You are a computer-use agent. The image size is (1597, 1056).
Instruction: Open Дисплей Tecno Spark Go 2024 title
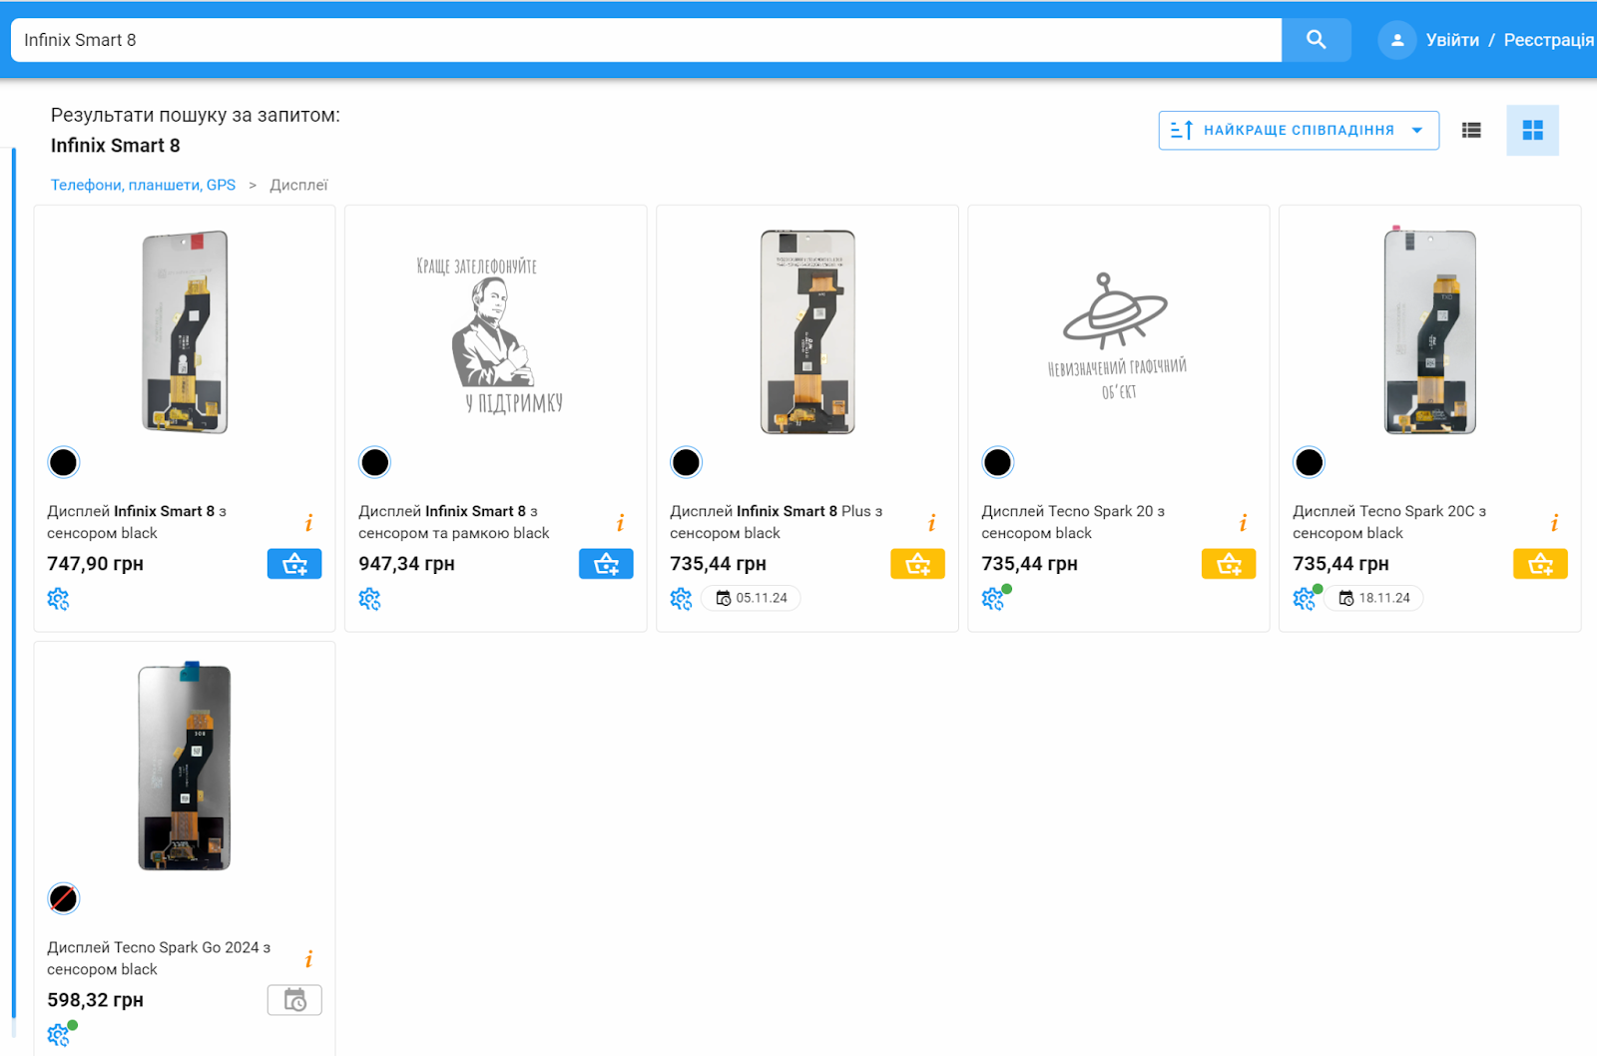pyautogui.click(x=159, y=958)
